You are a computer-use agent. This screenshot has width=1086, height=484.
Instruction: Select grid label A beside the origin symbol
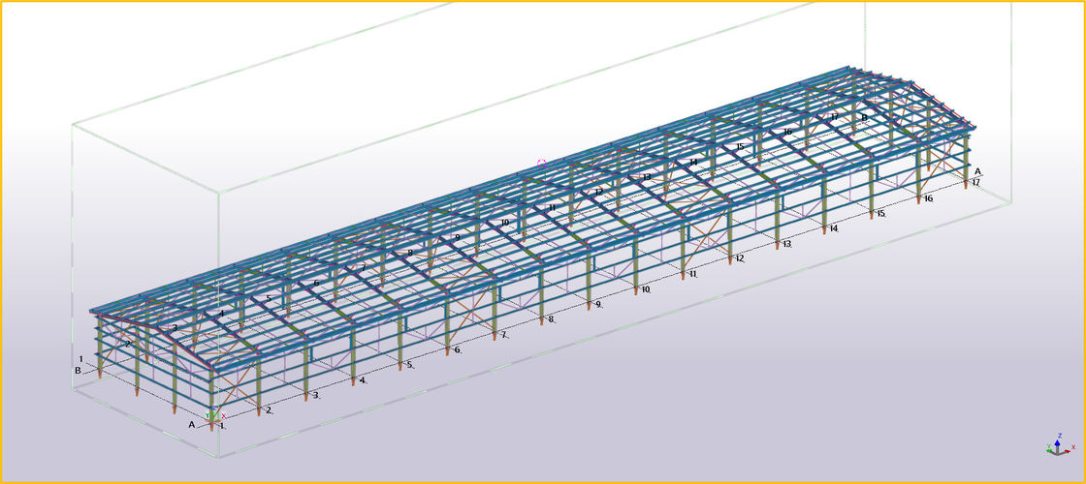pos(192,424)
